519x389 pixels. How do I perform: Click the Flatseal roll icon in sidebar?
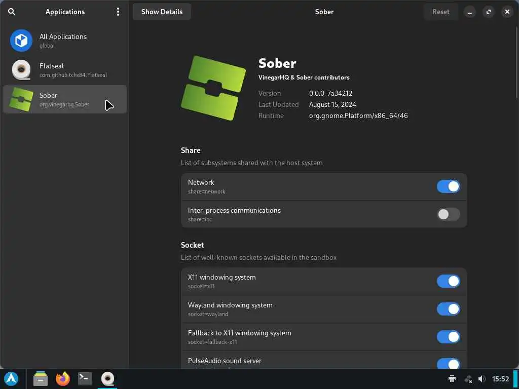(21, 70)
